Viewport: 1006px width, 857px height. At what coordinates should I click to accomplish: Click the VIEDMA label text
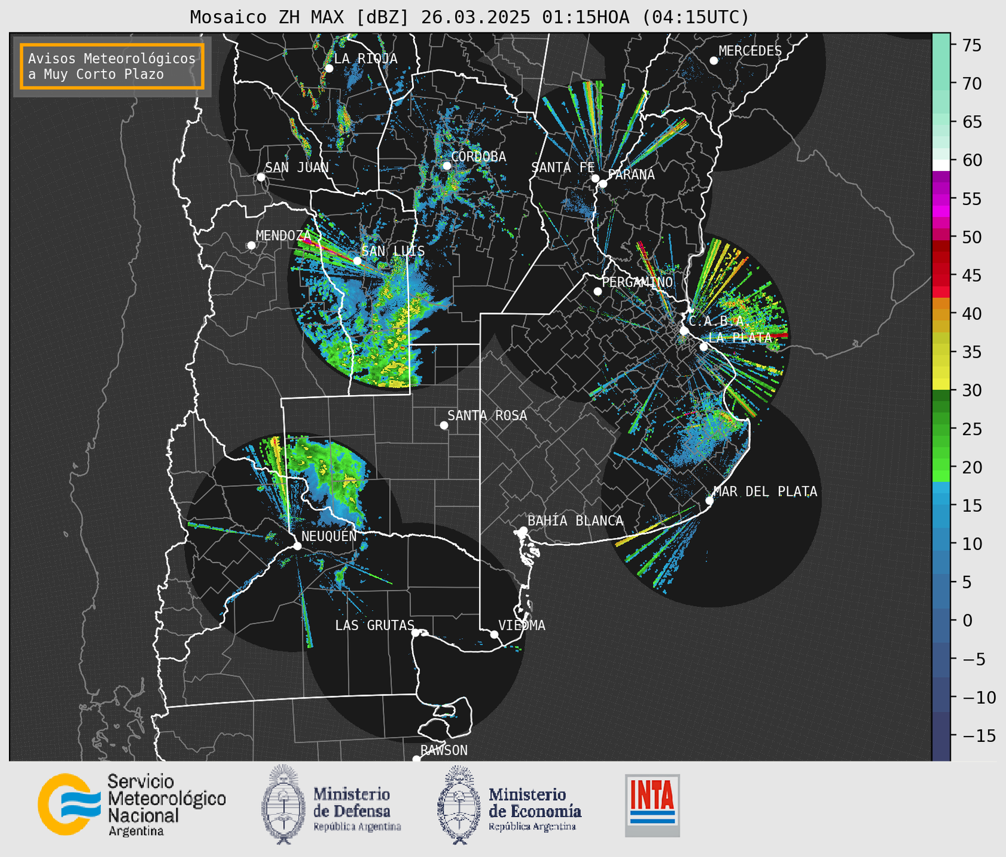[522, 626]
